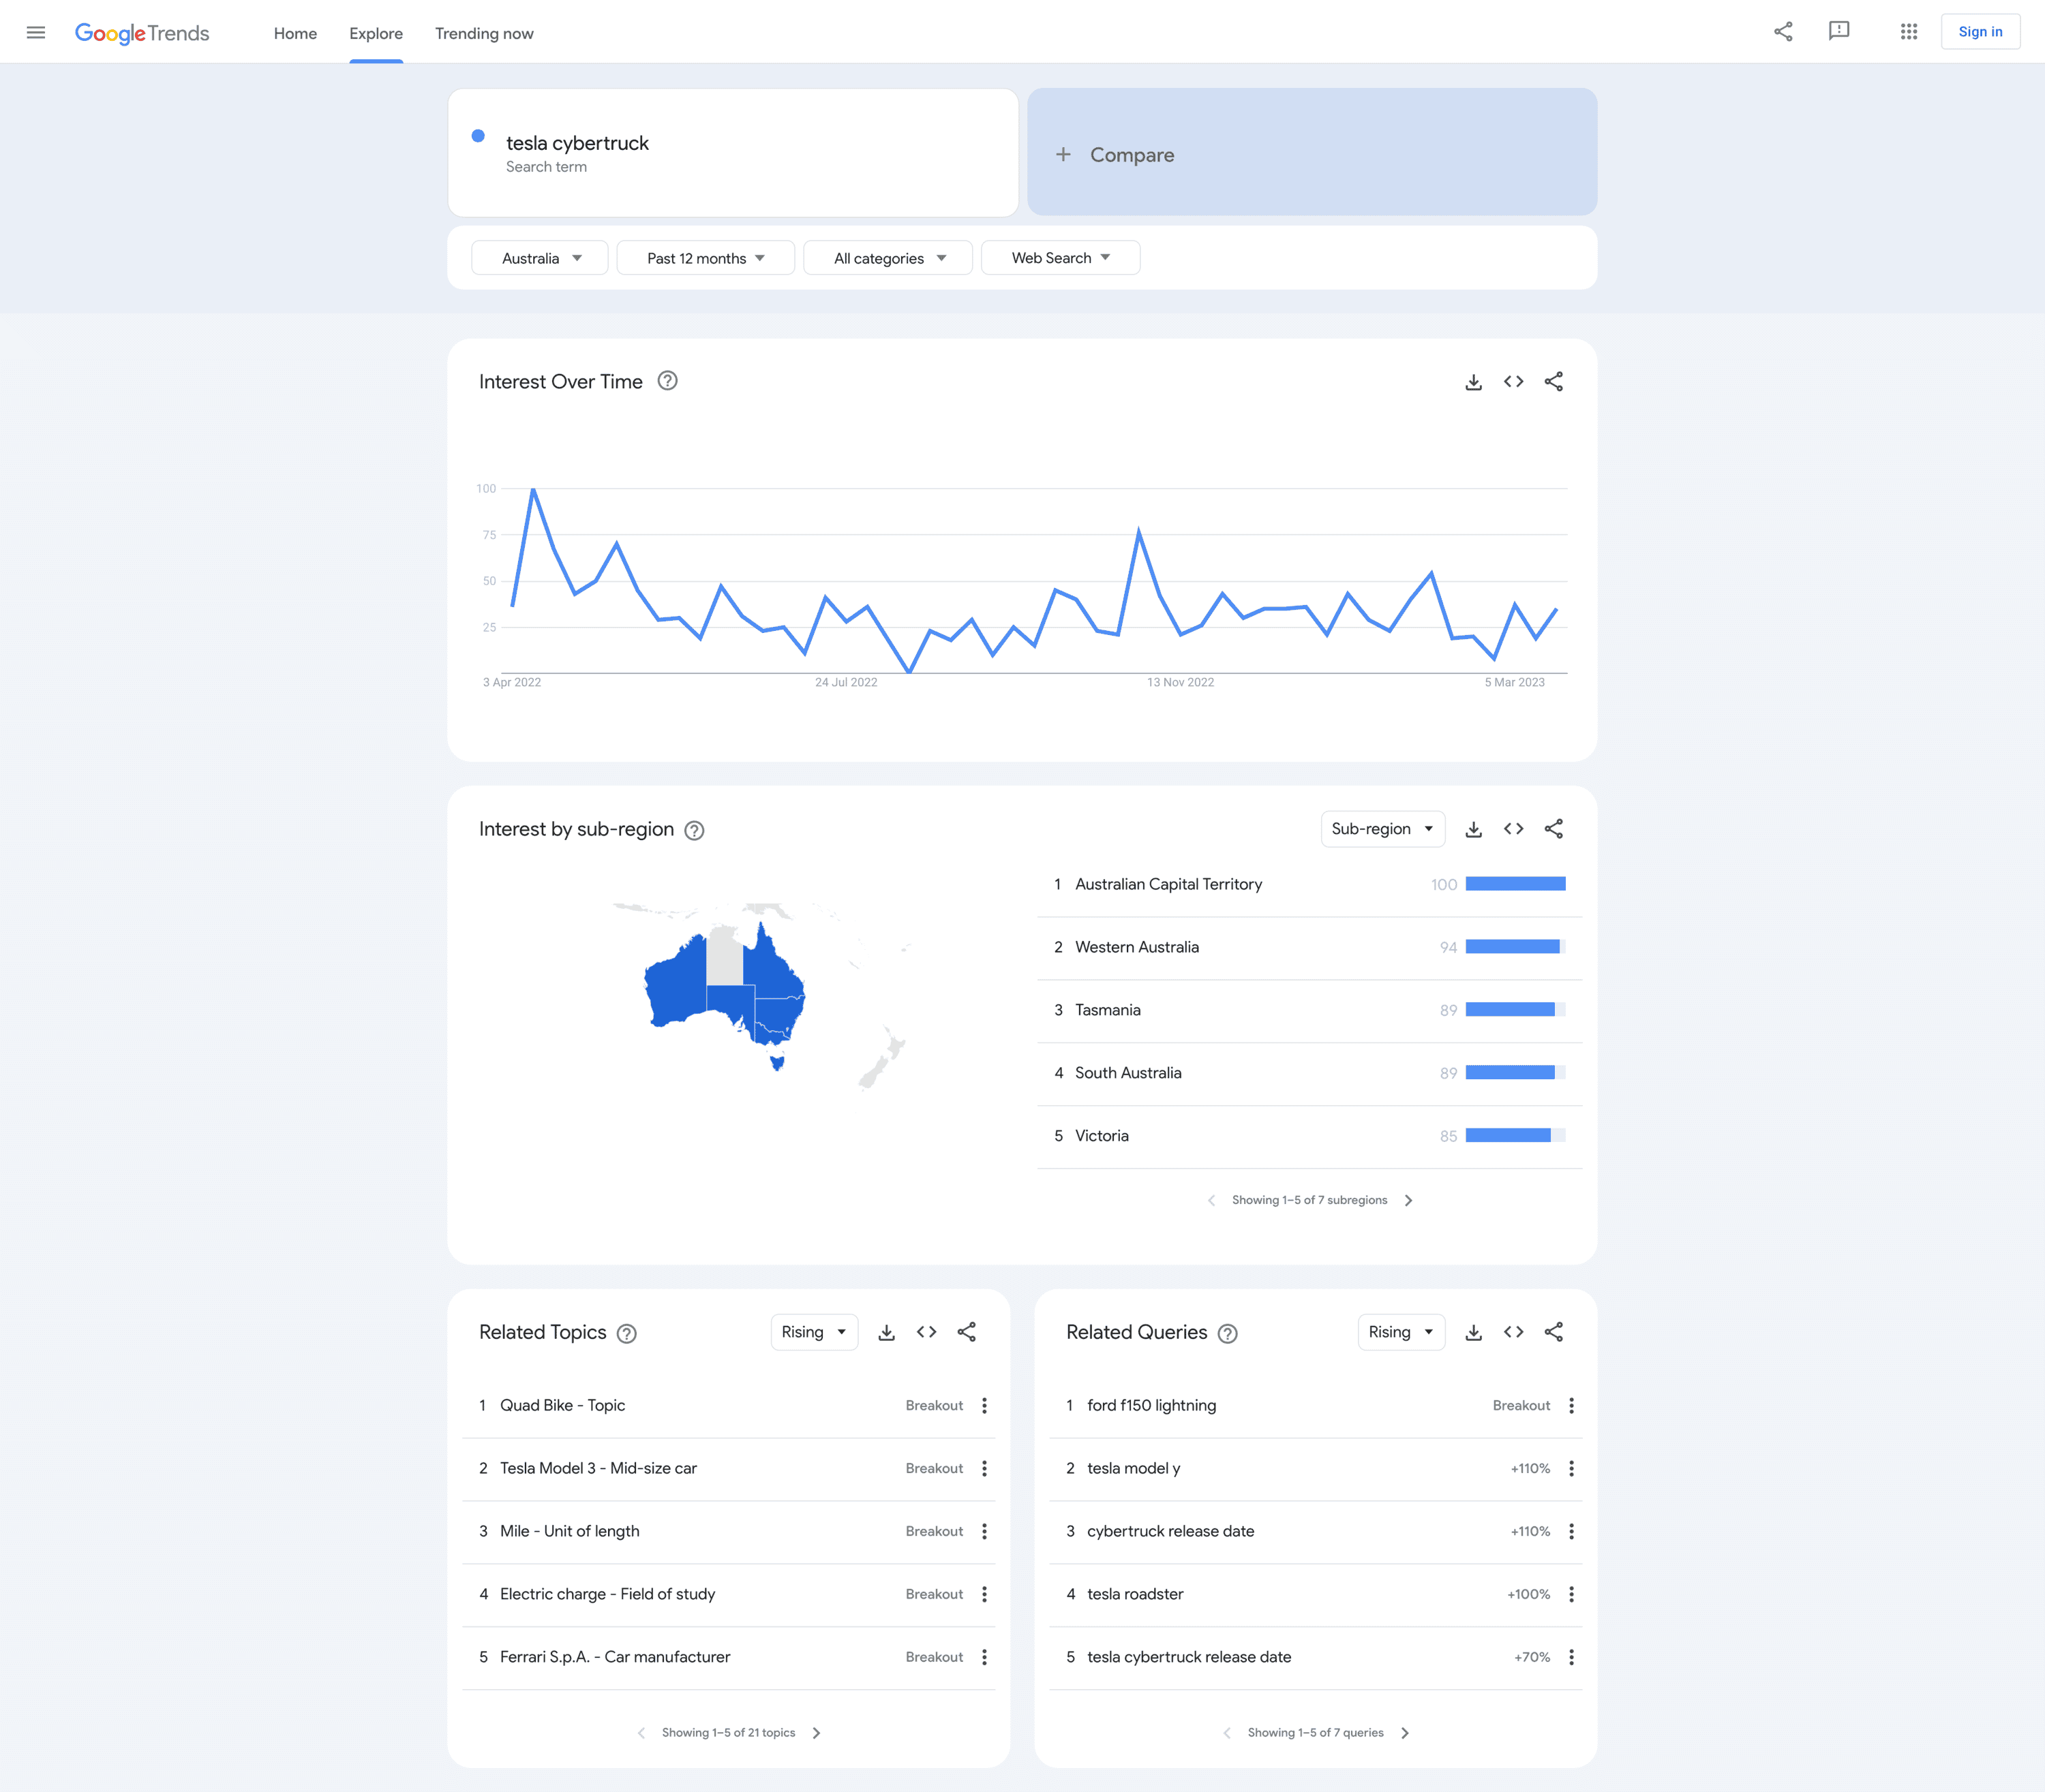
Task: Click the Compare add term box
Action: pyautogui.click(x=1312, y=152)
